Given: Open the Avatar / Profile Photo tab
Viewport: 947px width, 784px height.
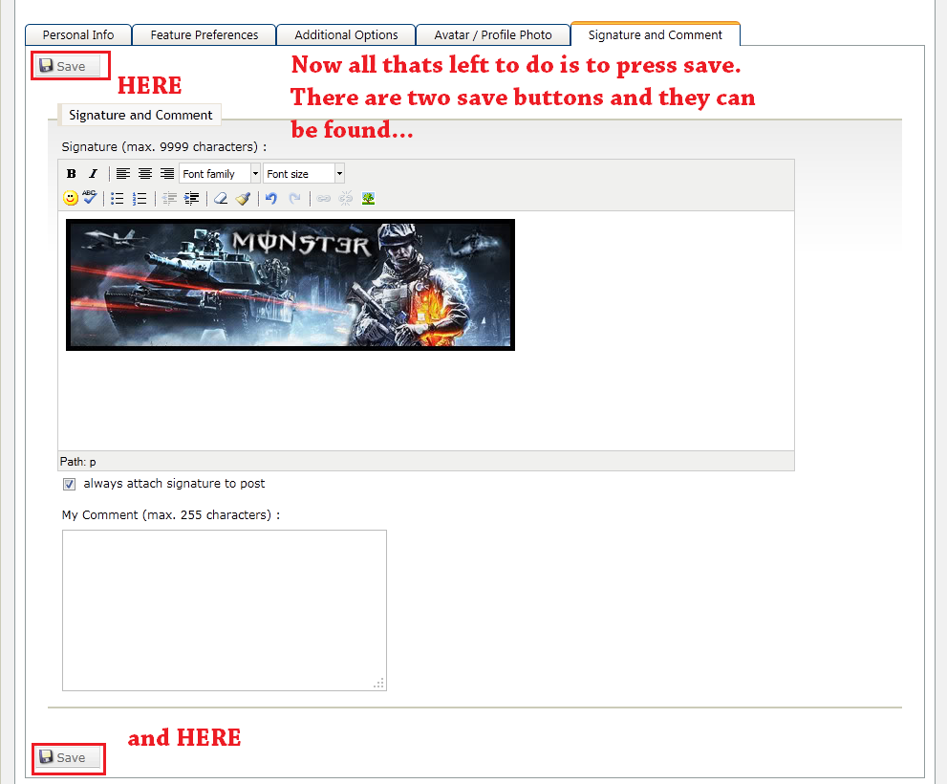Looking at the screenshot, I should point(492,35).
